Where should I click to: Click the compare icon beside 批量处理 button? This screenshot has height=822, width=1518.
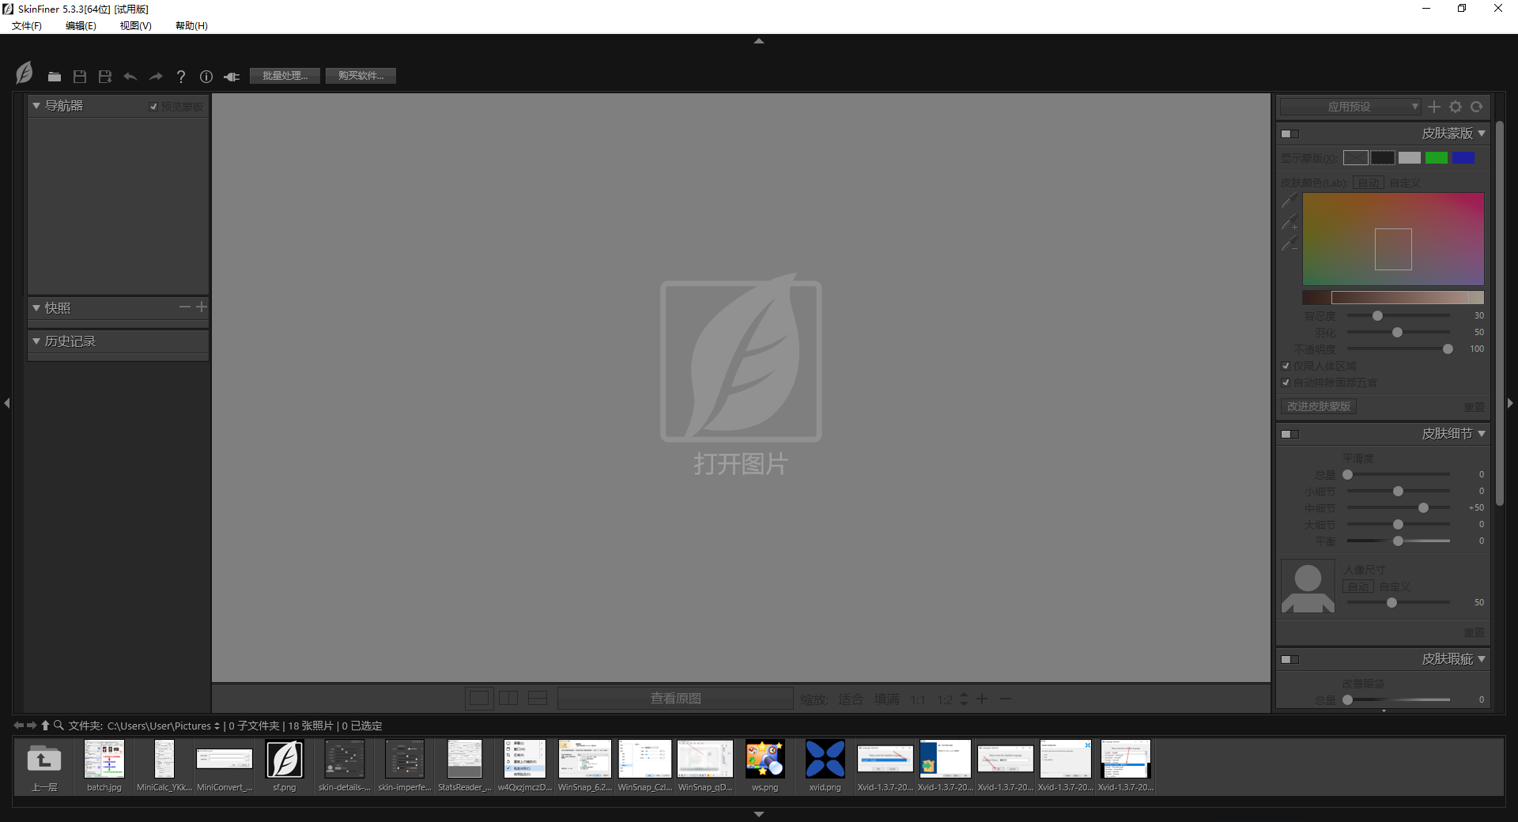(x=232, y=77)
